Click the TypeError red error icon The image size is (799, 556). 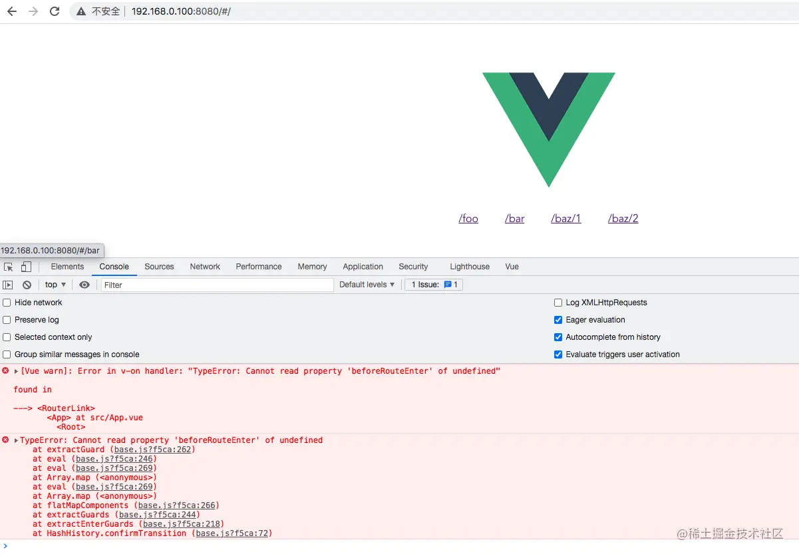6,440
